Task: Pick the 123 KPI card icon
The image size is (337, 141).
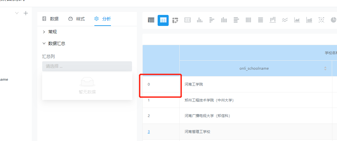Action: pyautogui.click(x=187, y=20)
